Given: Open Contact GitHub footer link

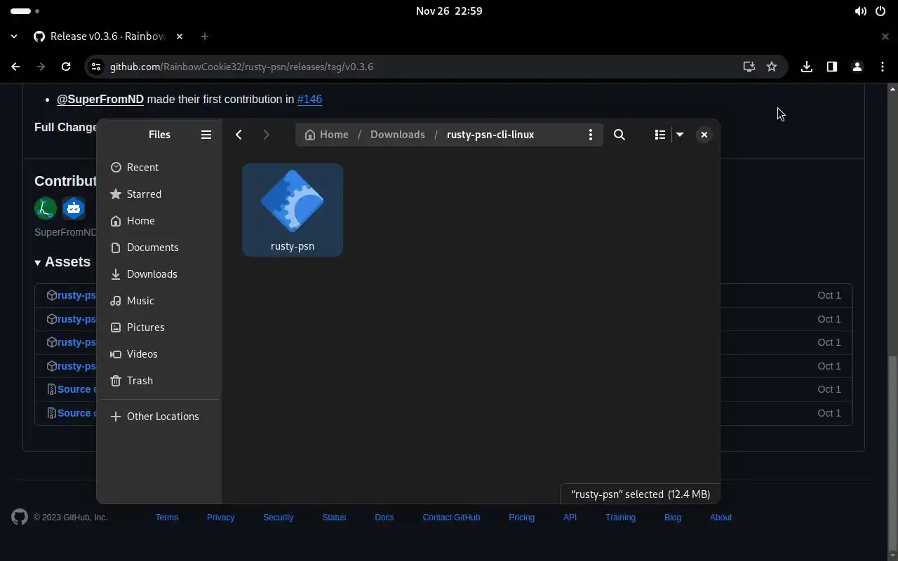Looking at the screenshot, I should pyautogui.click(x=451, y=518).
